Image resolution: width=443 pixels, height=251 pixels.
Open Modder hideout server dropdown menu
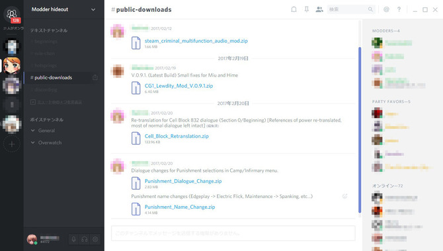click(x=63, y=9)
